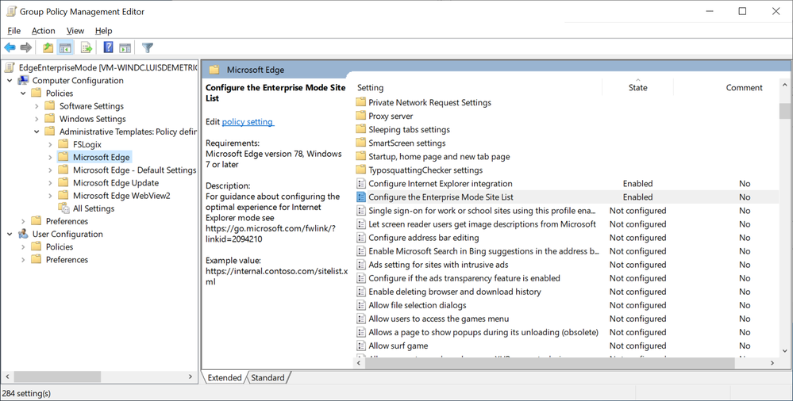793x401 pixels.
Task: Click the SmartScreen settings folder icon
Action: tap(360, 143)
